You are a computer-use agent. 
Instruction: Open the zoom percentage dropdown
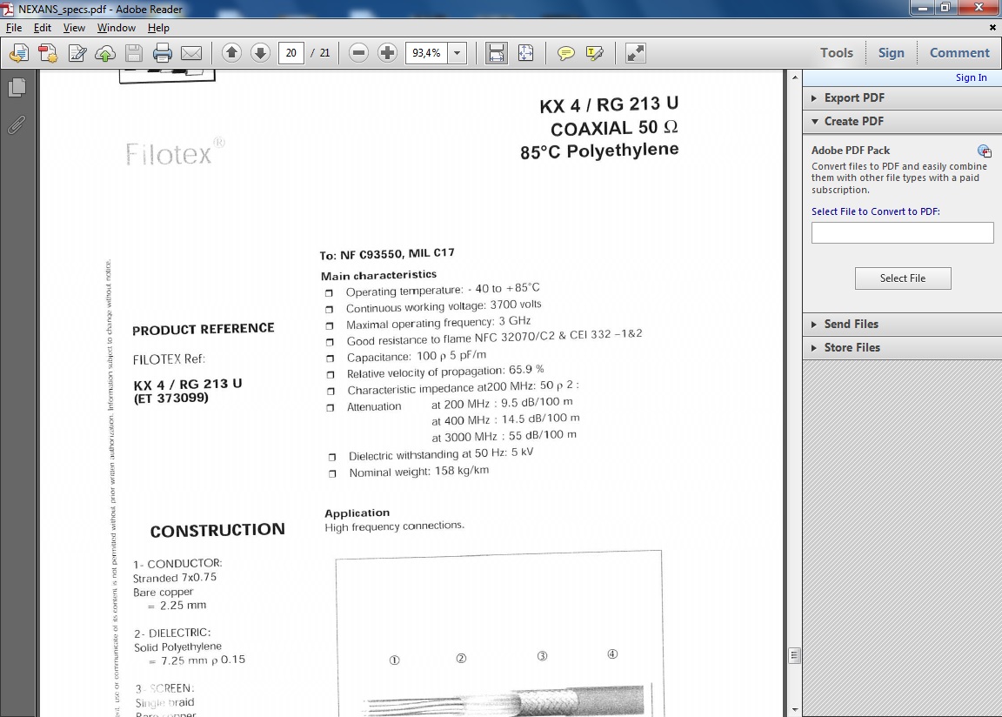[x=458, y=53]
